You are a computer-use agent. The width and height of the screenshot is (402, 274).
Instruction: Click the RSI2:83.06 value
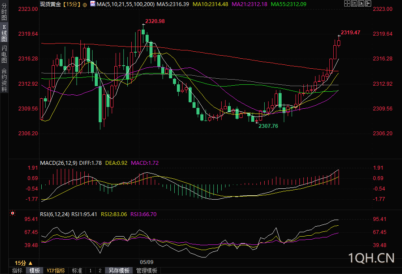[114, 214]
